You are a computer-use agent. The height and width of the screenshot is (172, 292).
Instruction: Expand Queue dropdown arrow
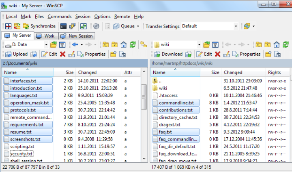pyautogui.click(x=138, y=26)
